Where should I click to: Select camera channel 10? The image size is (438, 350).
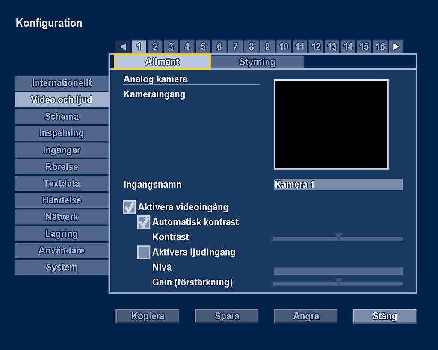click(x=284, y=47)
